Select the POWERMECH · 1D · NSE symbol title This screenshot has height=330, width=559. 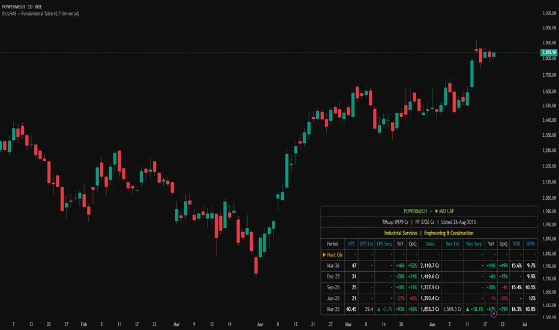coord(22,7)
